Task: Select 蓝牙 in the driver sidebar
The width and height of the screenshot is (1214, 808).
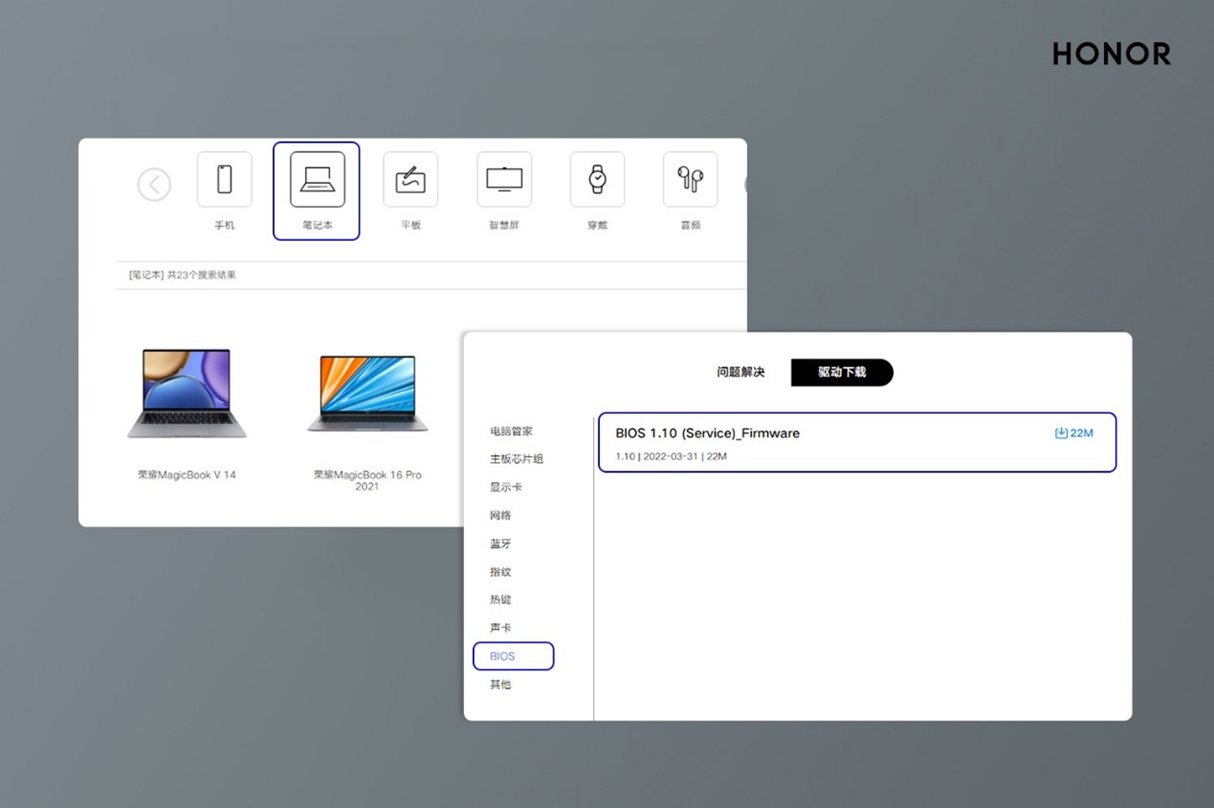Action: tap(500, 543)
